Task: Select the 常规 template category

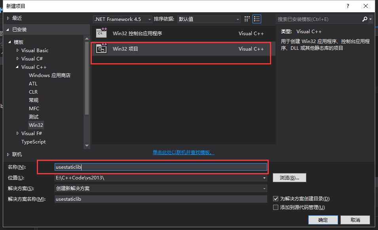Action: 34,100
